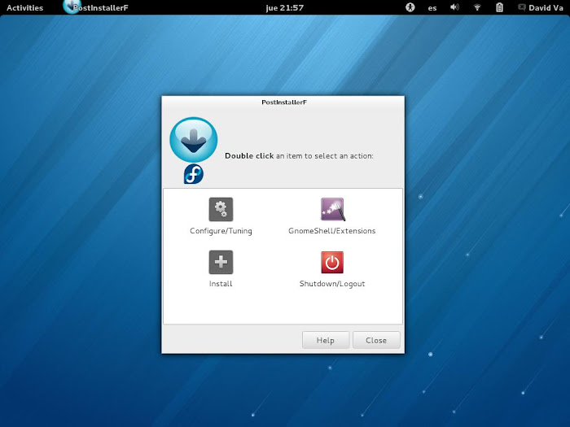Select the red Shutdown/Logout power icon

pyautogui.click(x=332, y=262)
